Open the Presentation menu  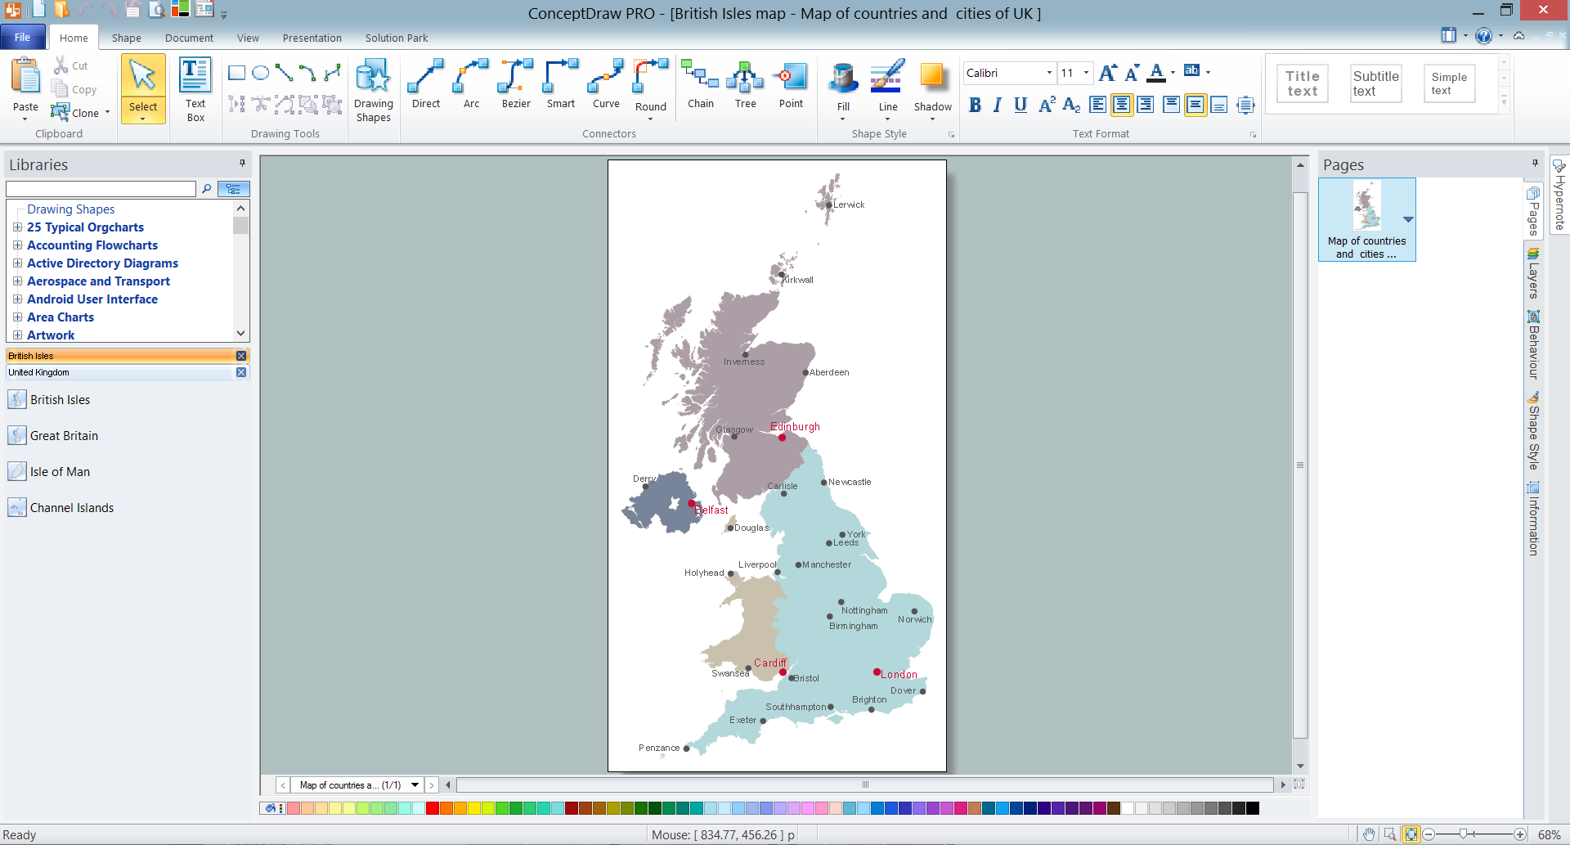click(312, 38)
